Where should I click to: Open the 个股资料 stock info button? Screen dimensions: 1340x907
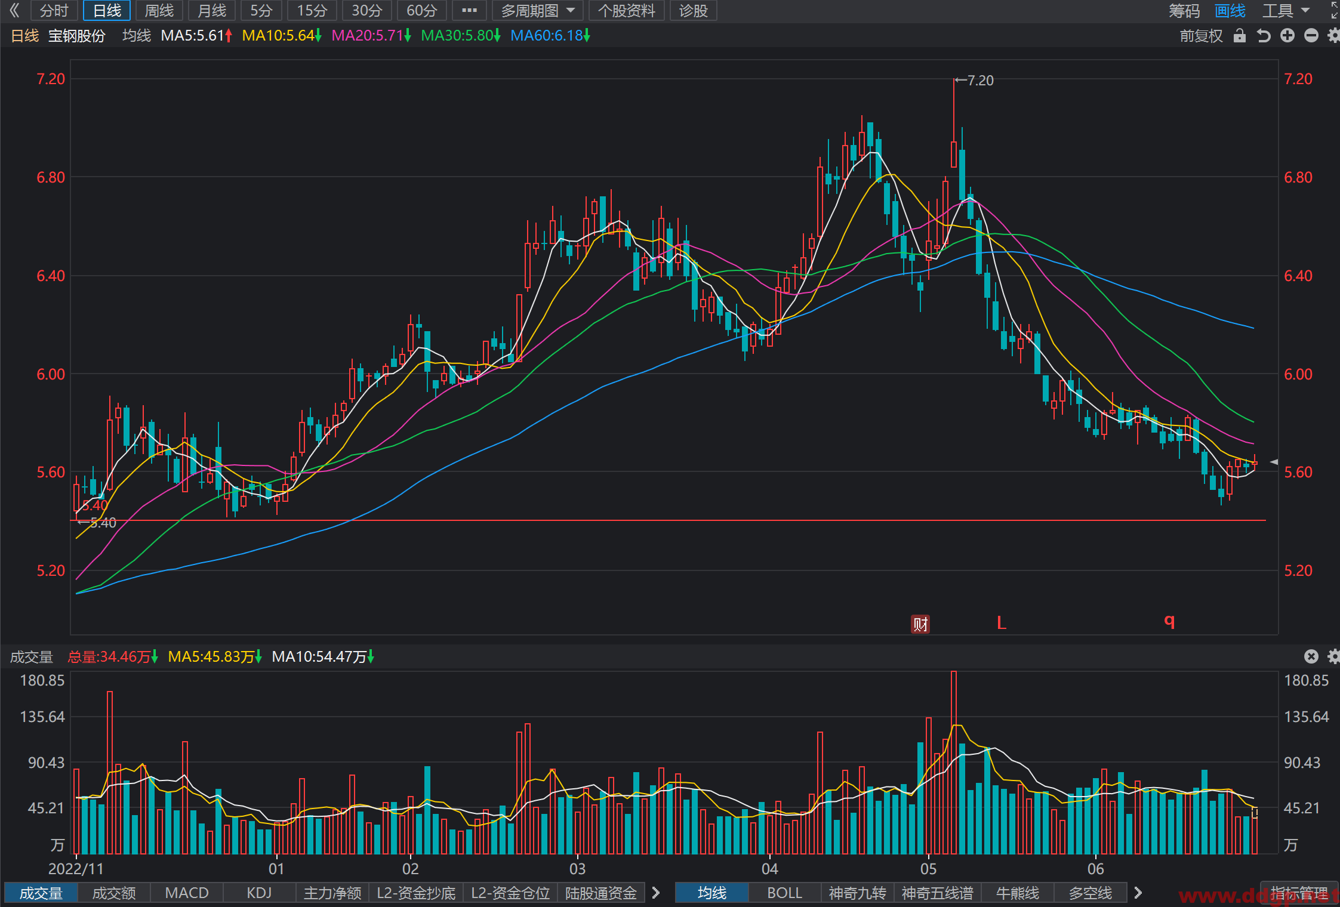(626, 11)
